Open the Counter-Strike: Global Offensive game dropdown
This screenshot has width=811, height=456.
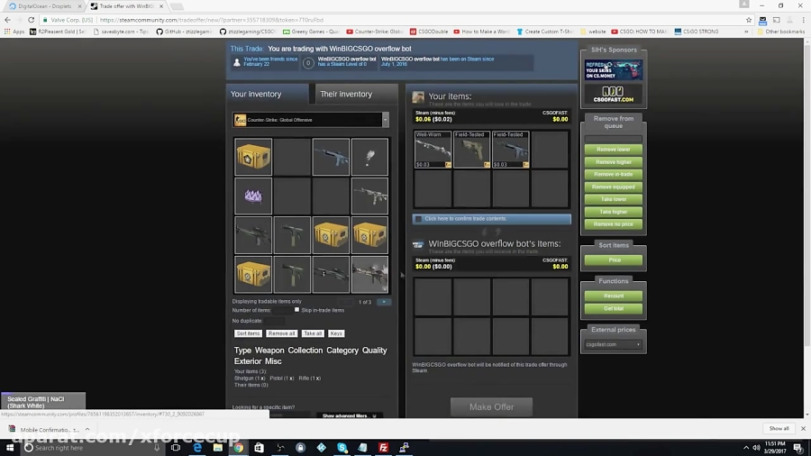pyautogui.click(x=311, y=120)
